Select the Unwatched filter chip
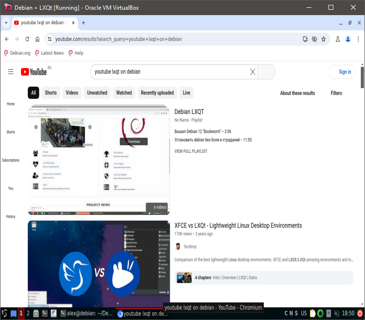Screen dimensions: 365x320 click(x=97, y=93)
